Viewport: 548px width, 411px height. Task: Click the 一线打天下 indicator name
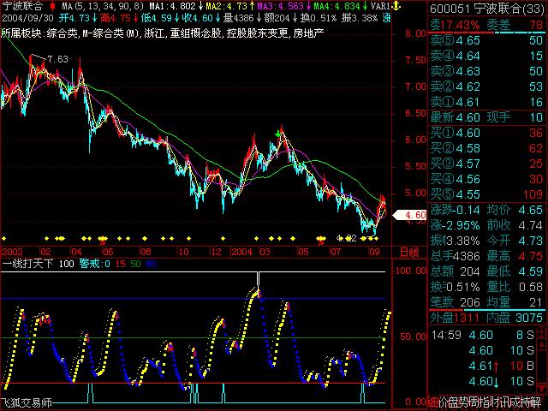pyautogui.click(x=28, y=264)
